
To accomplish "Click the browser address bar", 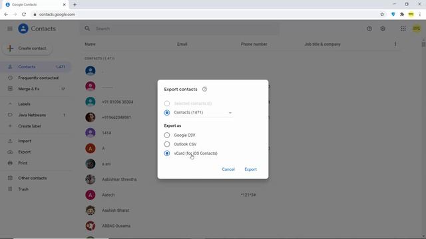I will point(206,15).
